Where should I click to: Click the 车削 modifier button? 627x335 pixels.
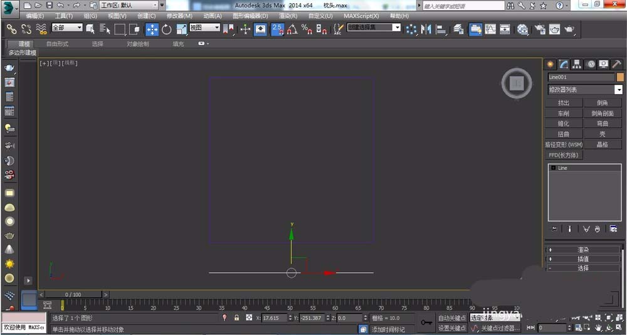(x=564, y=114)
